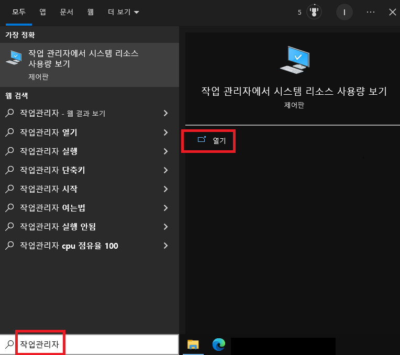Image resolution: width=400 pixels, height=355 pixels.
Task: Select suggestion 작업관리자 단축키
Action: pyautogui.click(x=90, y=170)
